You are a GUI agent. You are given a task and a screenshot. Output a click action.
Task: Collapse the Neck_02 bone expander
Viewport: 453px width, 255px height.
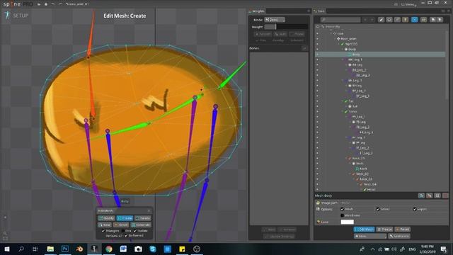click(350, 174)
